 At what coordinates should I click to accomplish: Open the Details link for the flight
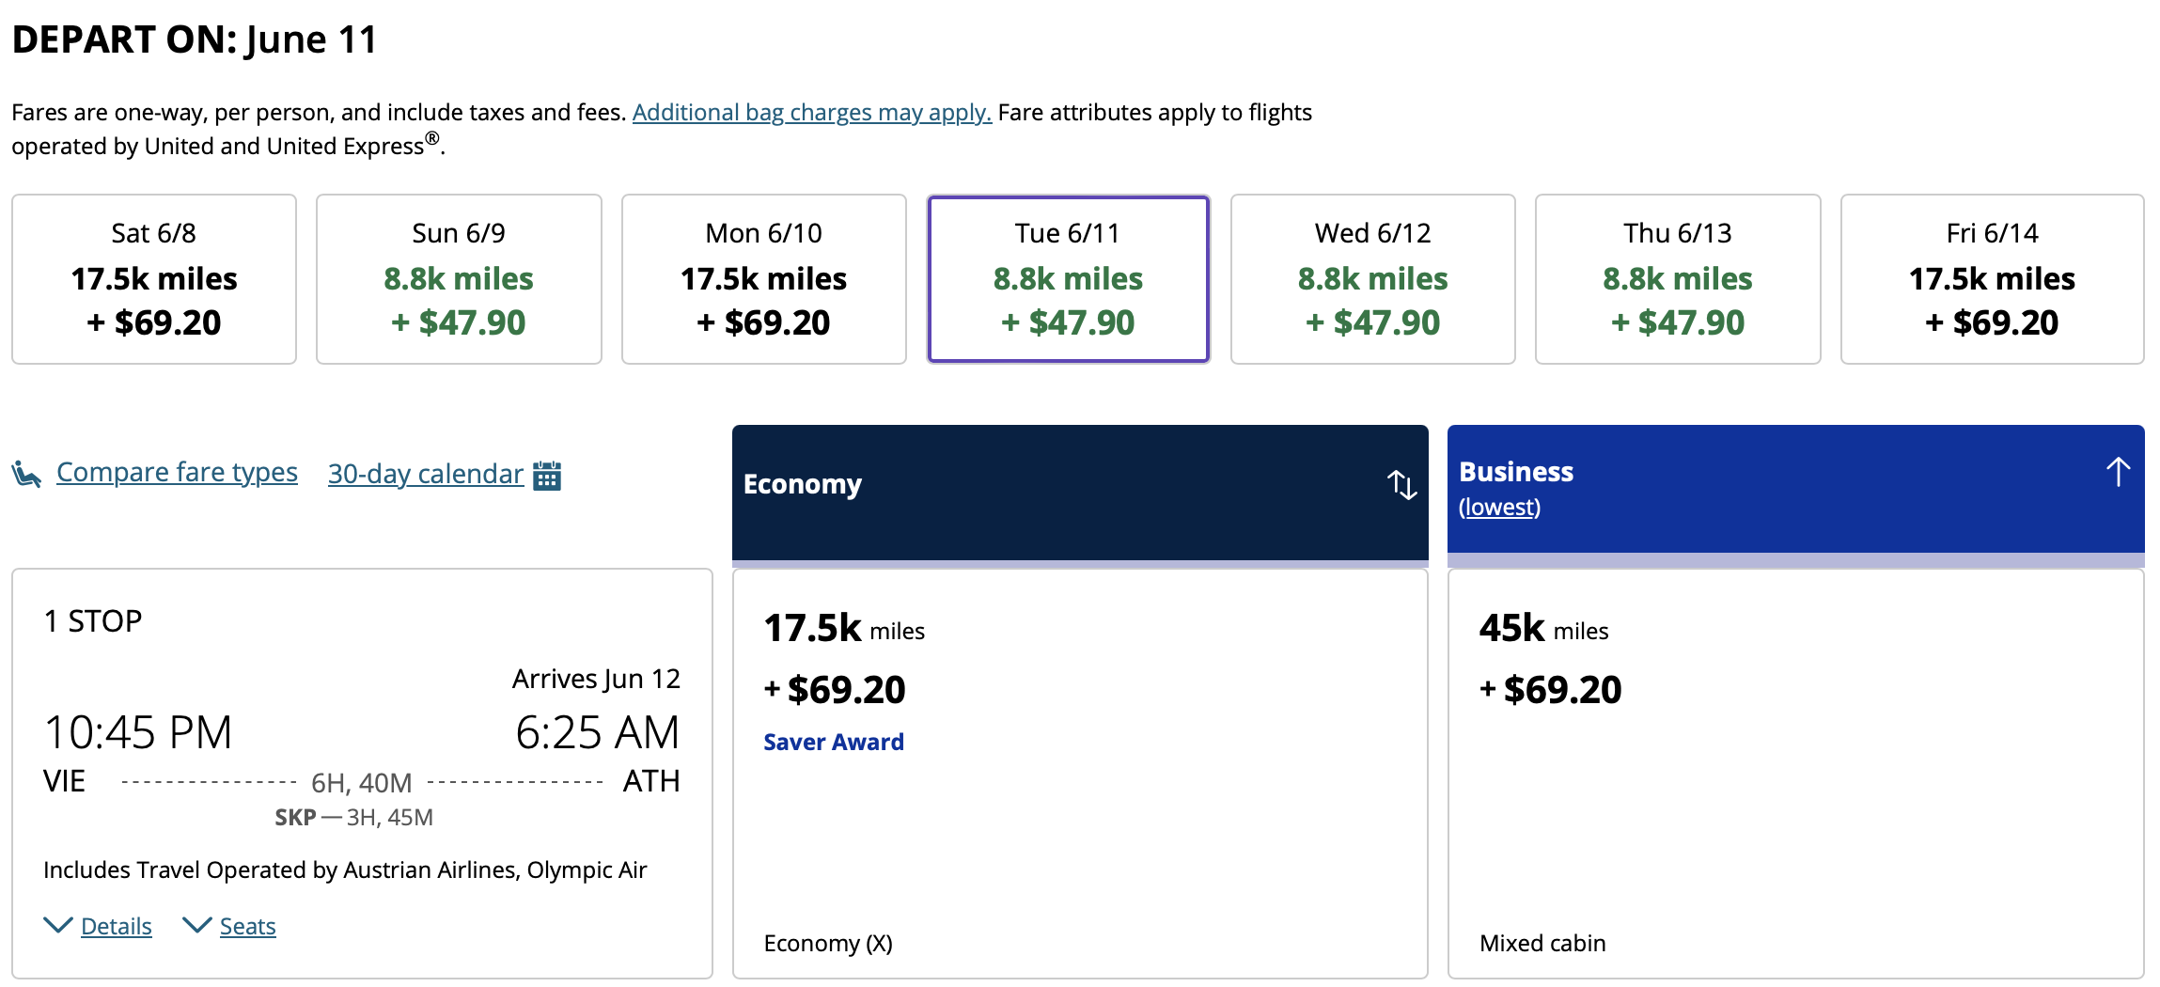pyautogui.click(x=117, y=927)
